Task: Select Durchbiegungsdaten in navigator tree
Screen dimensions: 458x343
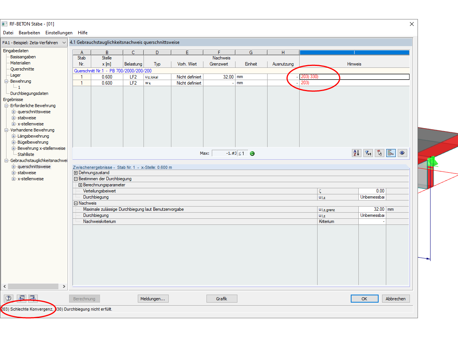Action: tap(29, 93)
